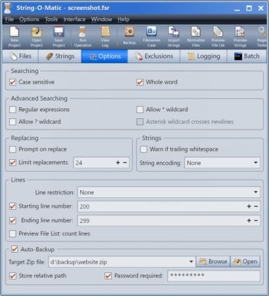The width and height of the screenshot is (269, 296).
Task: Open a project via Open Project icon
Action: pyautogui.click(x=36, y=37)
